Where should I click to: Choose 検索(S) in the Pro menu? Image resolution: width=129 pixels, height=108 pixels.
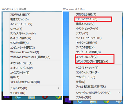click(x=95, y=82)
